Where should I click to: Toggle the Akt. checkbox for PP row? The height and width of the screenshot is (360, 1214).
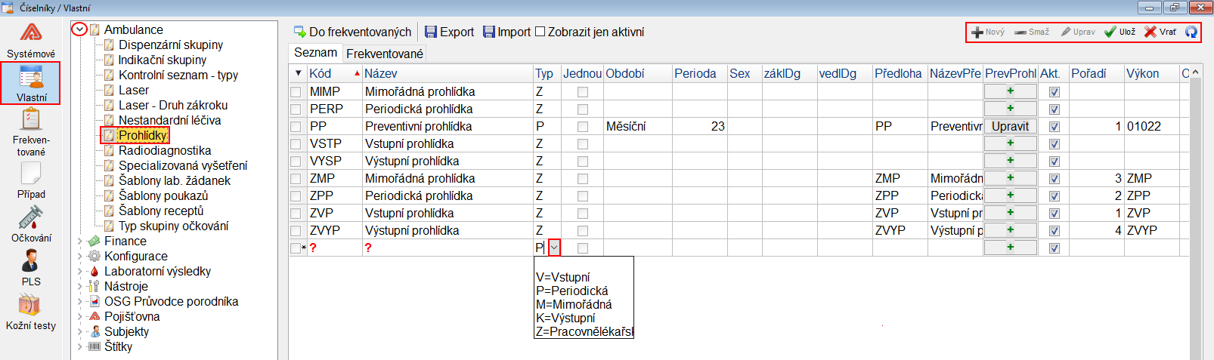(x=1055, y=127)
